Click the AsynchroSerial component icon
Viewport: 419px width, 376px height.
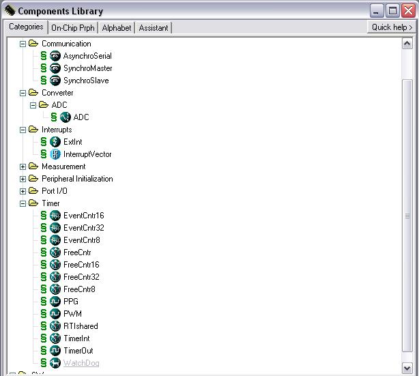pos(55,56)
